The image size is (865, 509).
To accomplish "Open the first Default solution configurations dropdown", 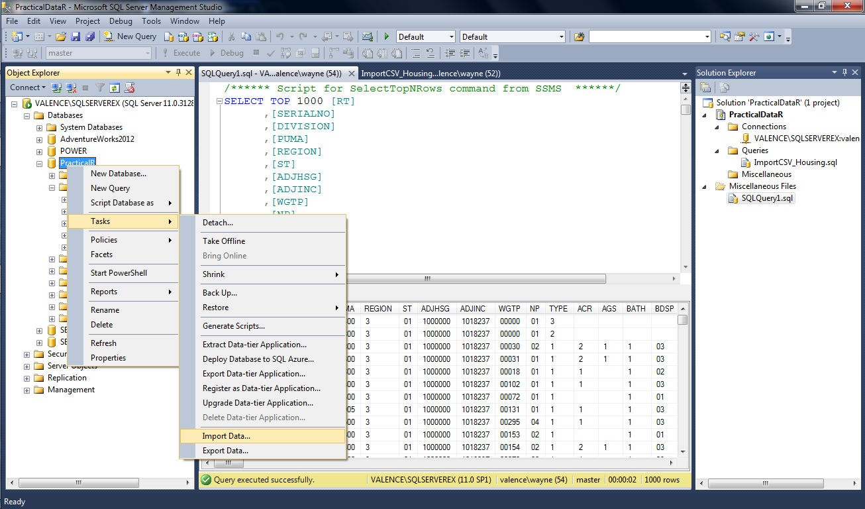I will [426, 36].
